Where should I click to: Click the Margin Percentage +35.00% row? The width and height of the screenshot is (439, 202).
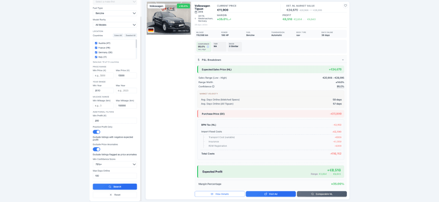point(271,184)
